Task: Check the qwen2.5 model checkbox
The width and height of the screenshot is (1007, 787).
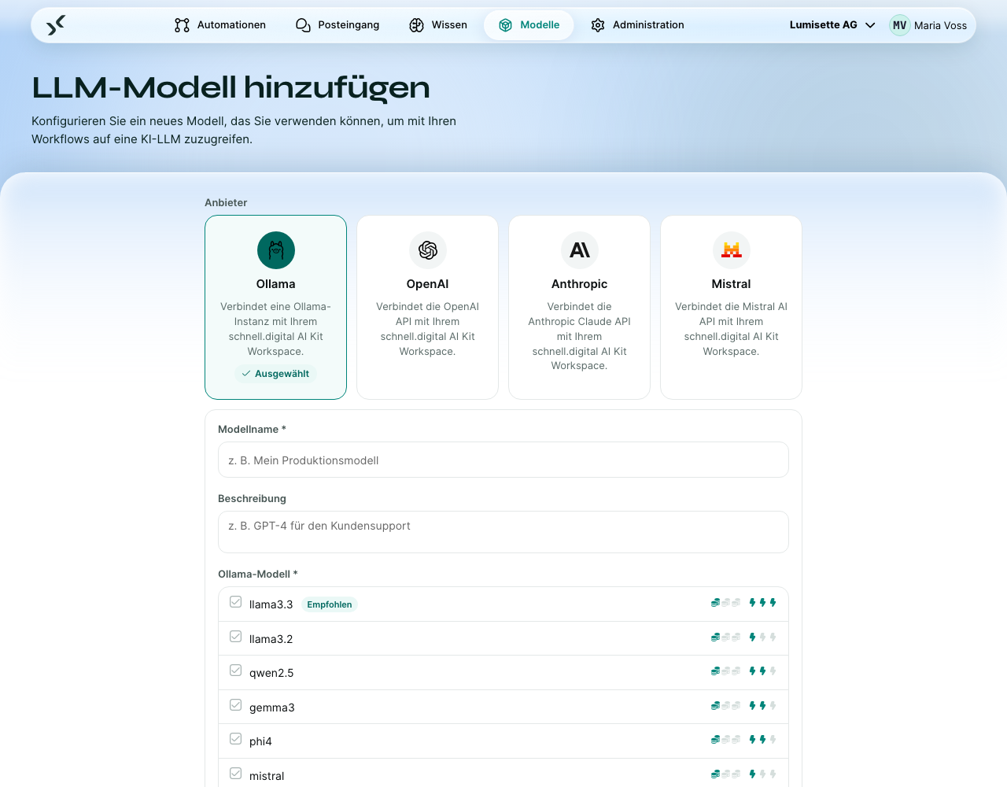Action: pyautogui.click(x=235, y=671)
